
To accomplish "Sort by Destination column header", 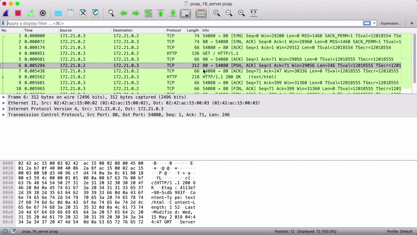I will click(138, 30).
